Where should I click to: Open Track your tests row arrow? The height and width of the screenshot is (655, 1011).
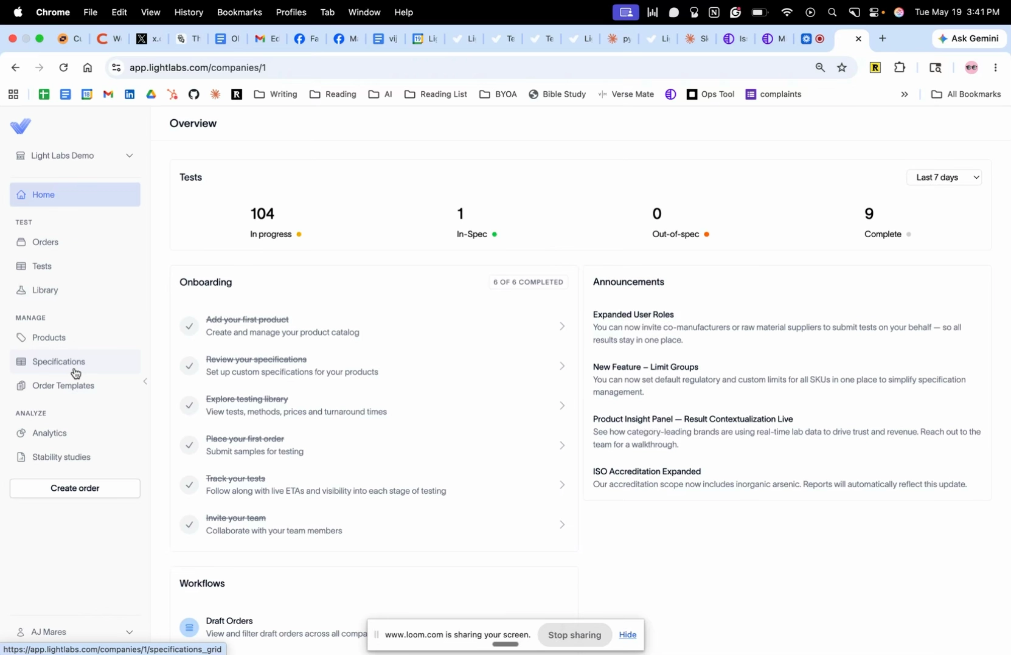562,485
